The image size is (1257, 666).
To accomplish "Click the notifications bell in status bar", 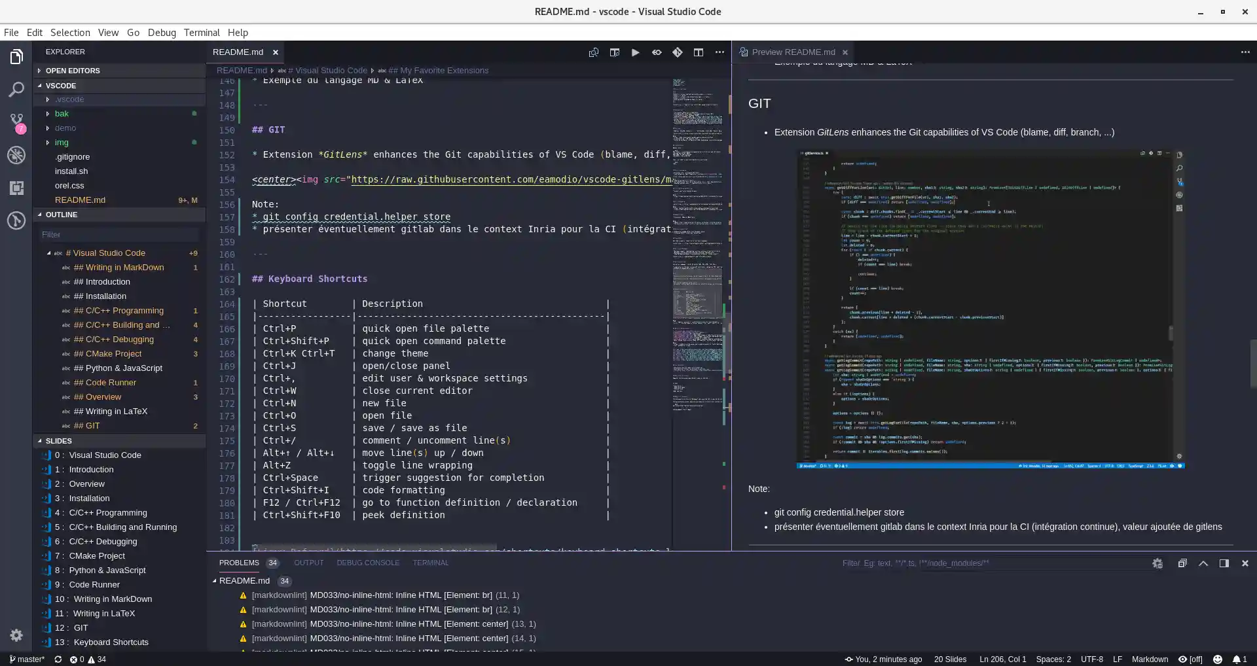I will pos(1239,659).
